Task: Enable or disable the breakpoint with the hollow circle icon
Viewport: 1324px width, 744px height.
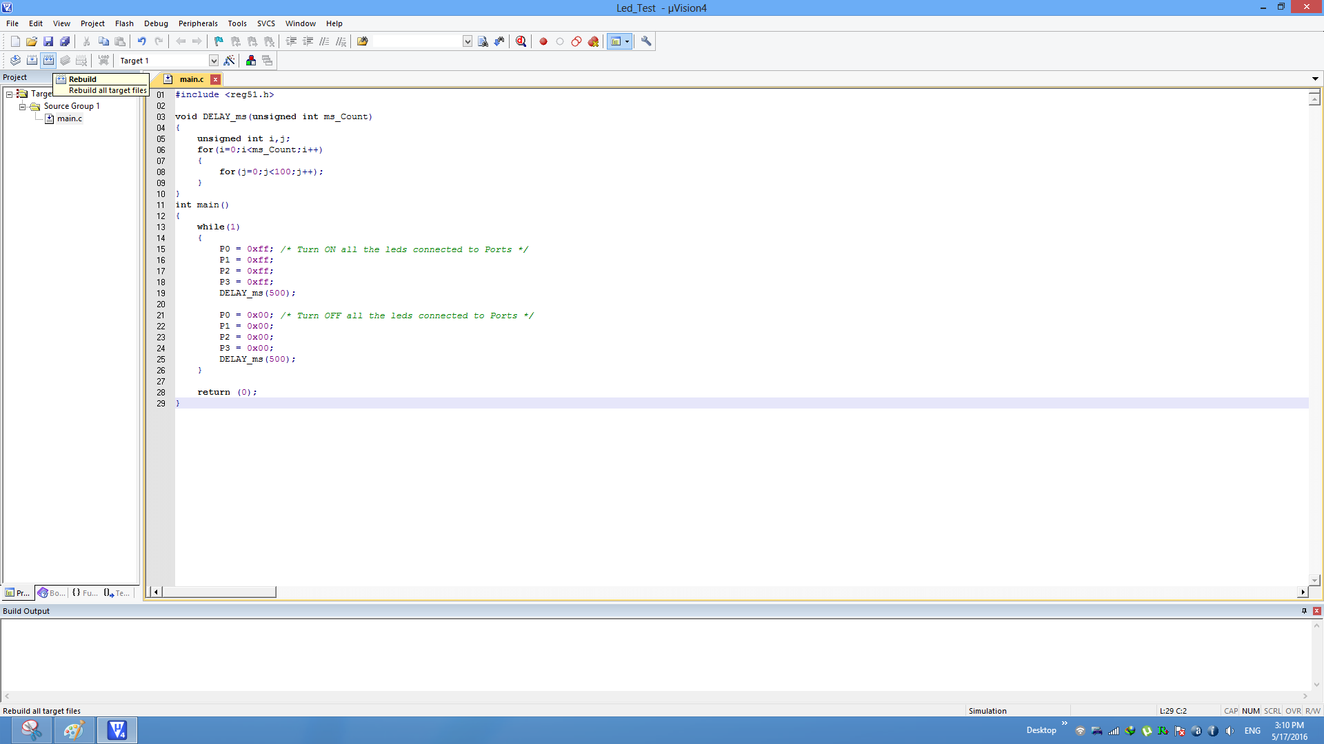Action: (560, 41)
